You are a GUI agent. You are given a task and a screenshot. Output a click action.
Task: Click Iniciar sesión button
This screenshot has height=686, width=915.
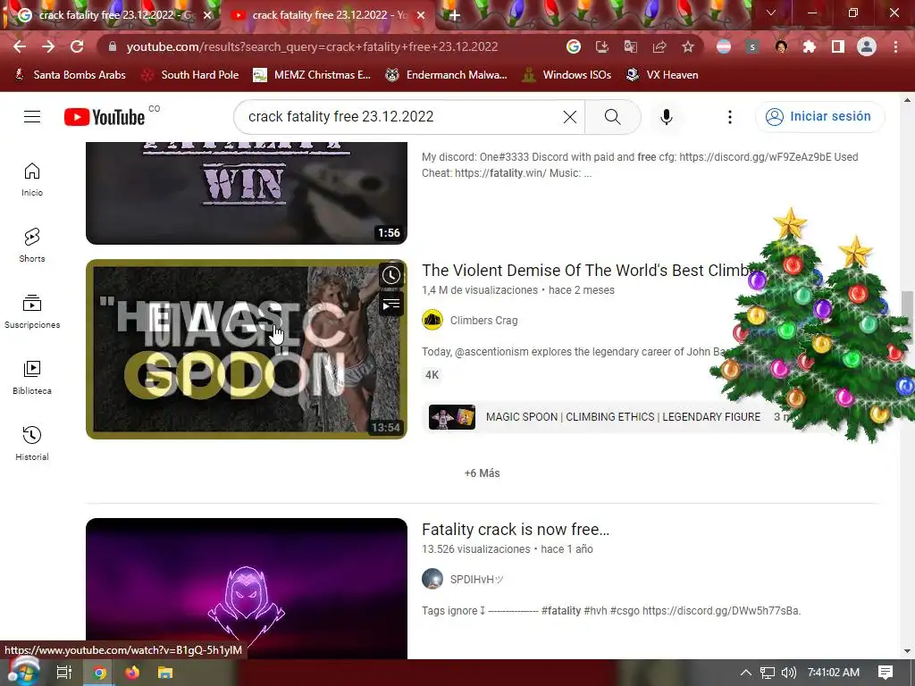(820, 117)
